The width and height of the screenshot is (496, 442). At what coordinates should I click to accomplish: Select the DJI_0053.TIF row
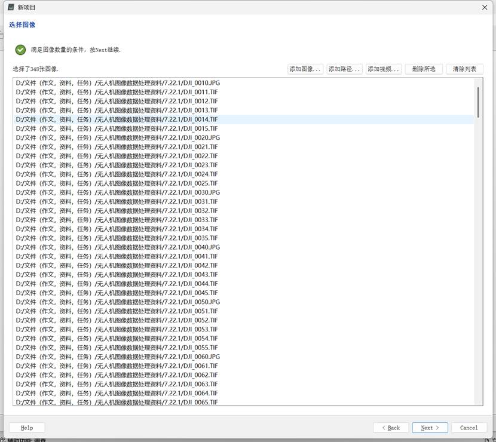pyautogui.click(x=244, y=330)
